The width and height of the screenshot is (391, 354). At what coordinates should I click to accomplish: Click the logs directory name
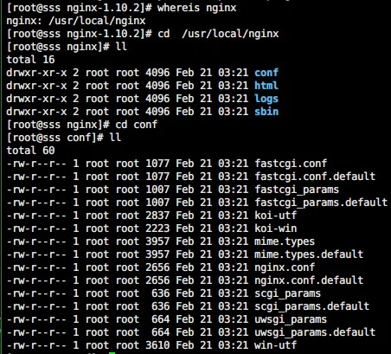(x=266, y=99)
